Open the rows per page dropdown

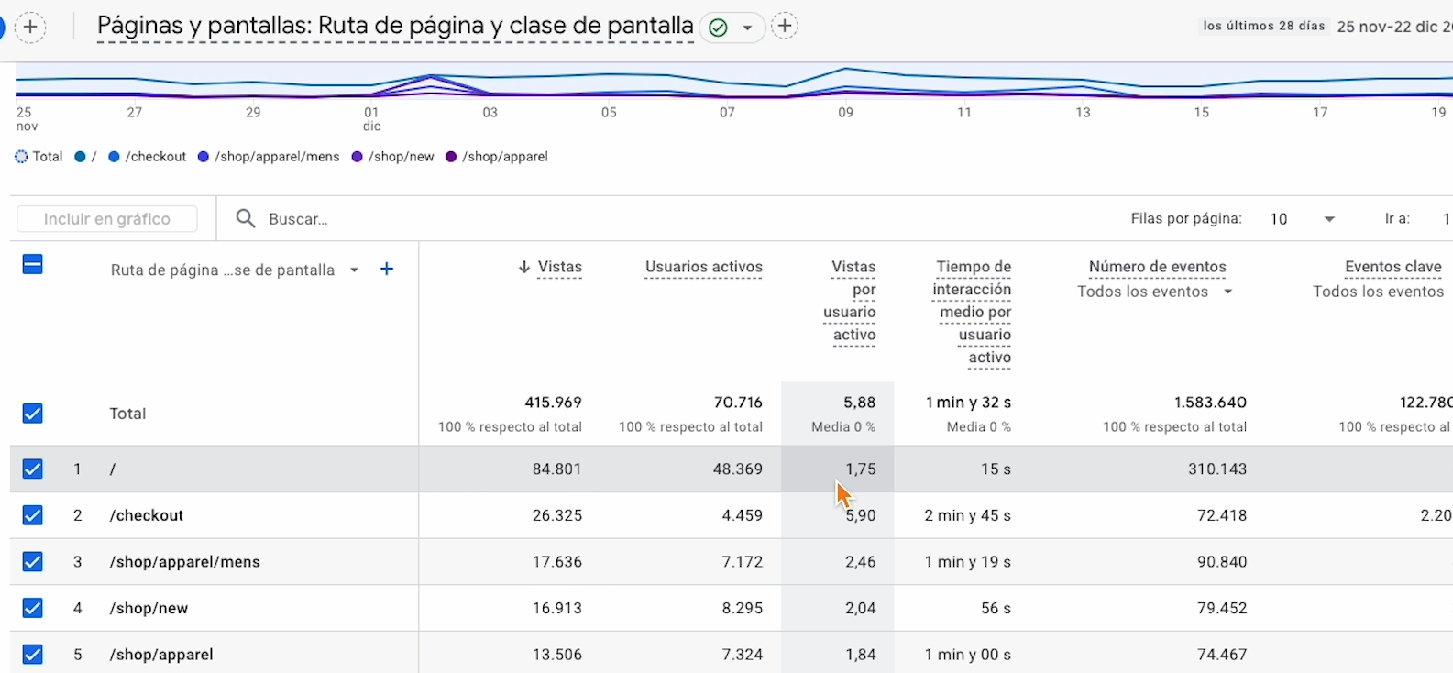coord(1303,219)
